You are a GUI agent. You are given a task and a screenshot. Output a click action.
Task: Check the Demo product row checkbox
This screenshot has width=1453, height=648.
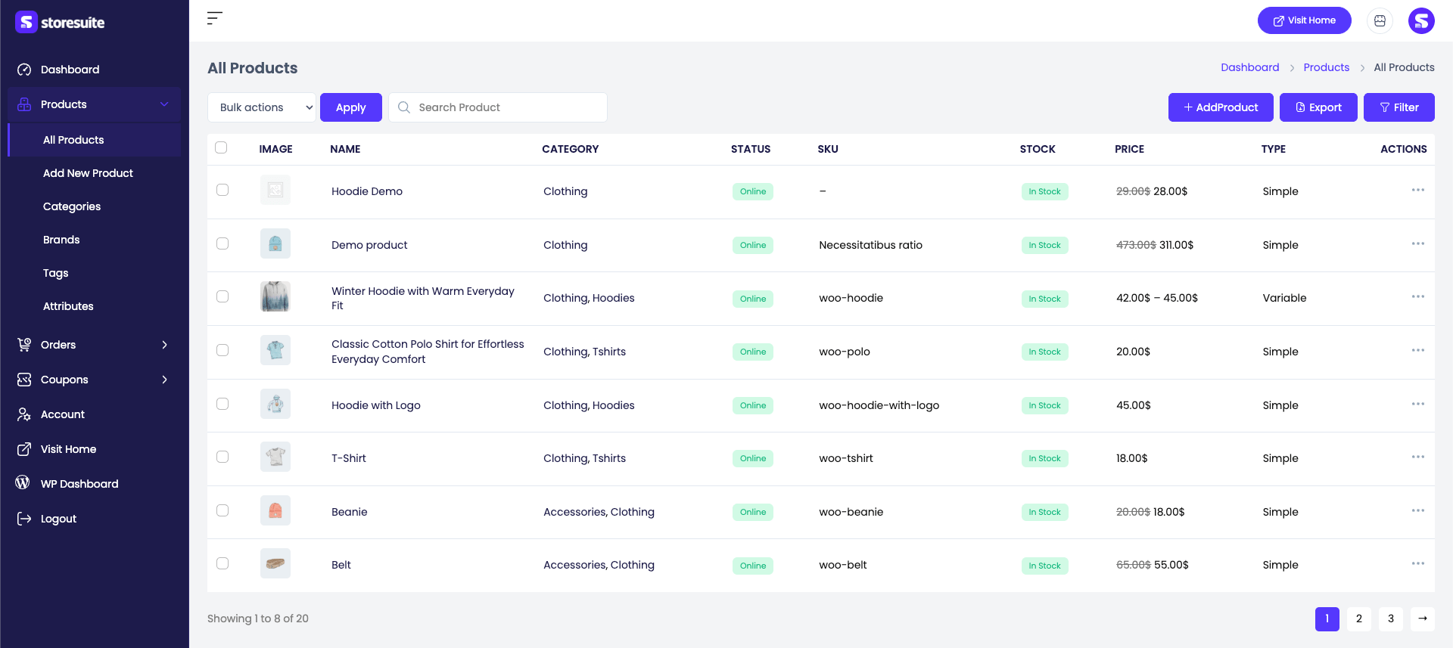tap(222, 243)
